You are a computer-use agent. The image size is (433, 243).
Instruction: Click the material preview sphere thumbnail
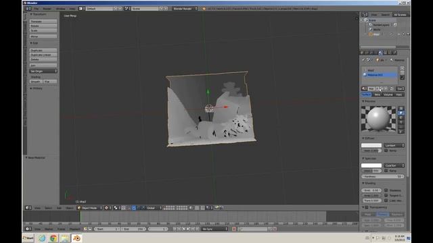[x=378, y=119]
